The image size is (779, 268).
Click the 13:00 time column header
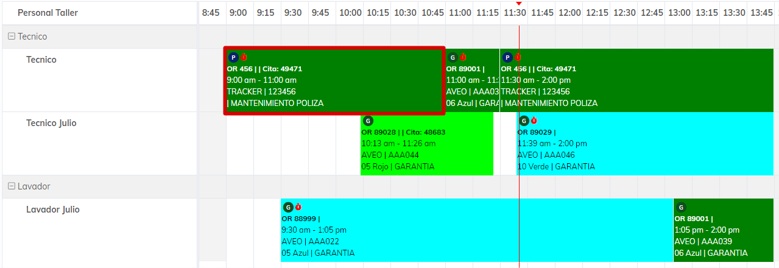coord(679,13)
